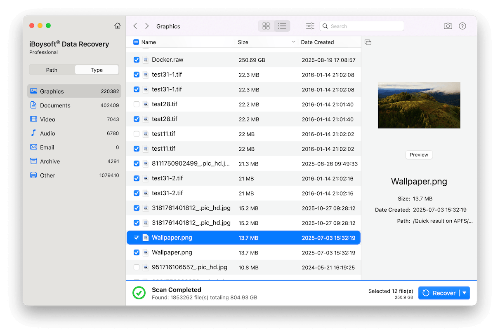Open the scan filter settings icon
This screenshot has width=500, height=336.
pyautogui.click(x=310, y=26)
